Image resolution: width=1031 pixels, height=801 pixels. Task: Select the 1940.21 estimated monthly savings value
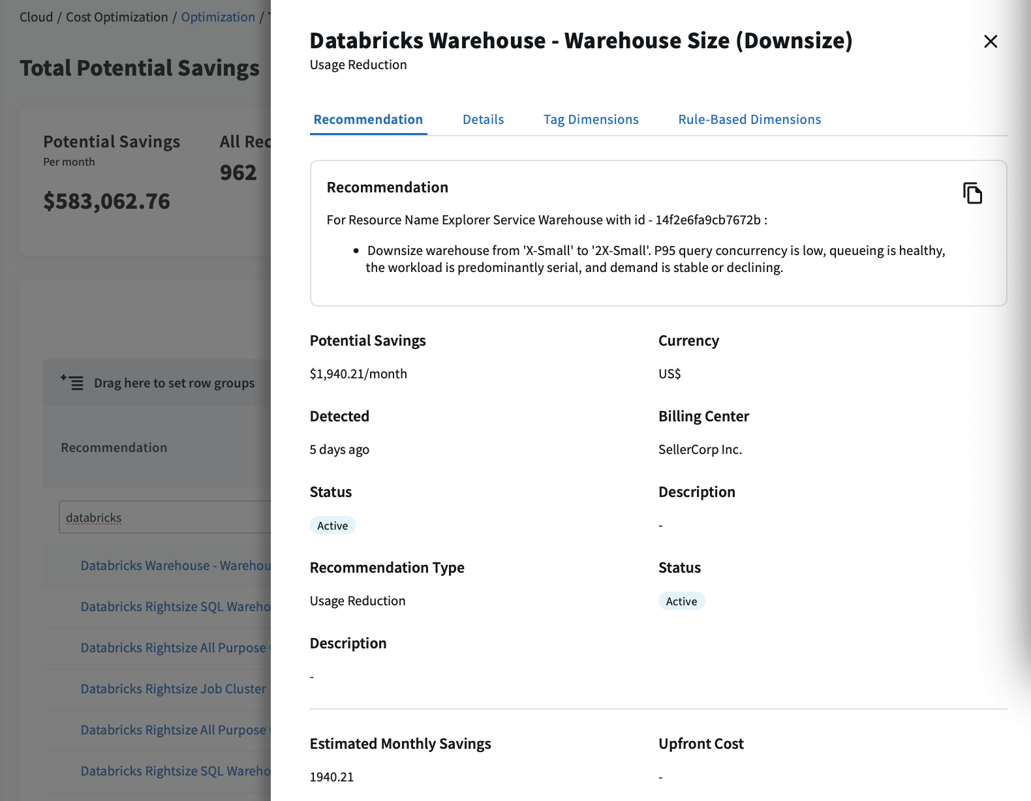click(x=331, y=777)
